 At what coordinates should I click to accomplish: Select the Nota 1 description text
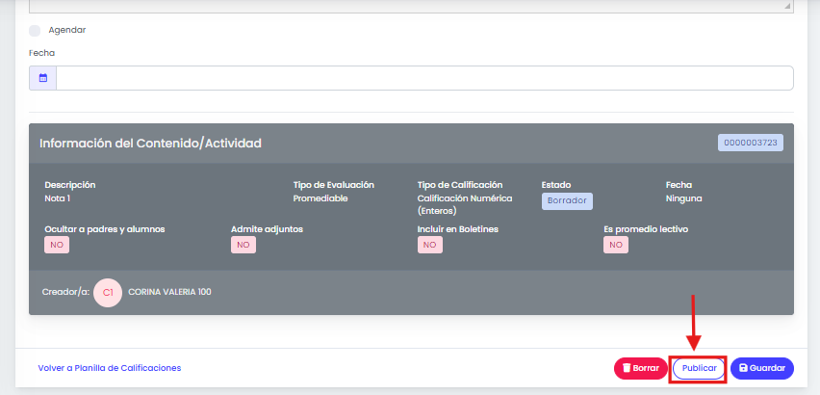(58, 198)
